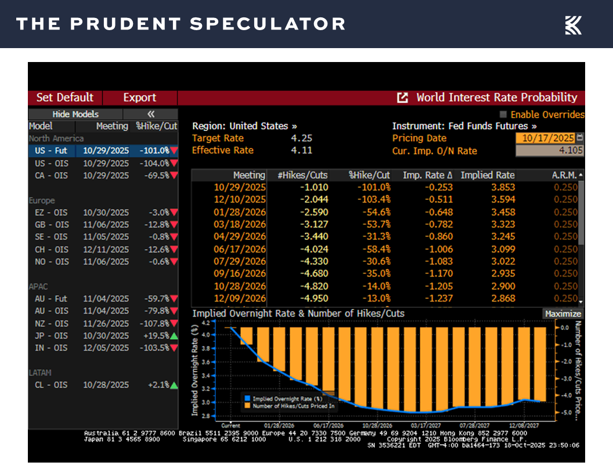
Task: Click the Maximize chart button
Action: (x=562, y=314)
